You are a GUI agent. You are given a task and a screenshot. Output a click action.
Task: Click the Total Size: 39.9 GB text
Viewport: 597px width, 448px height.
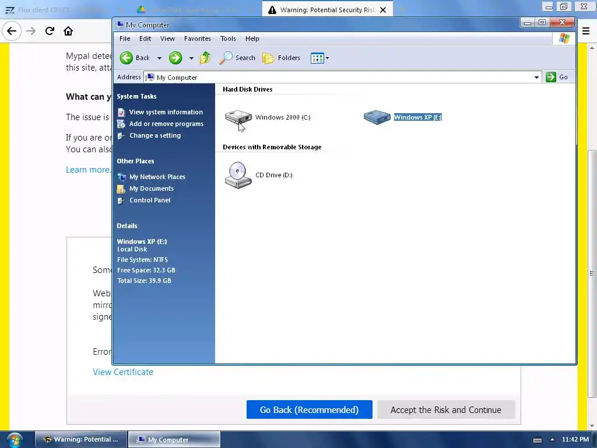click(x=145, y=281)
